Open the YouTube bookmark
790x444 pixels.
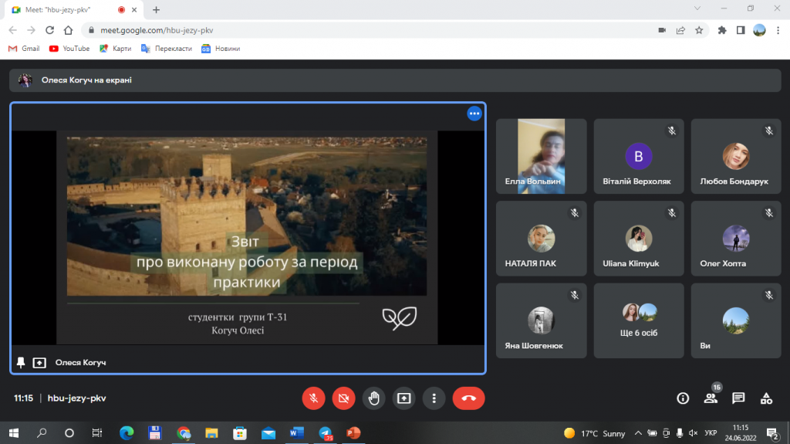(x=69, y=48)
